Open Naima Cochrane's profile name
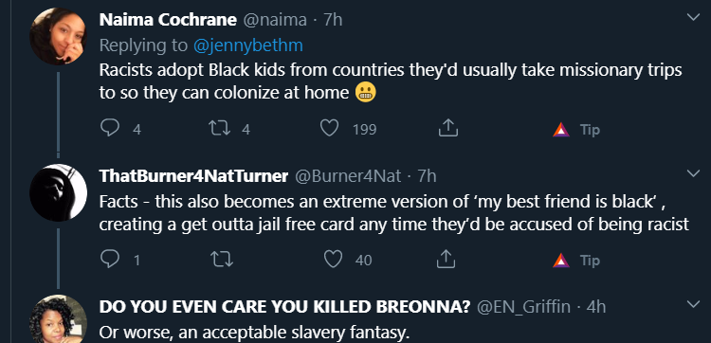The width and height of the screenshot is (711, 343). pyautogui.click(x=168, y=20)
